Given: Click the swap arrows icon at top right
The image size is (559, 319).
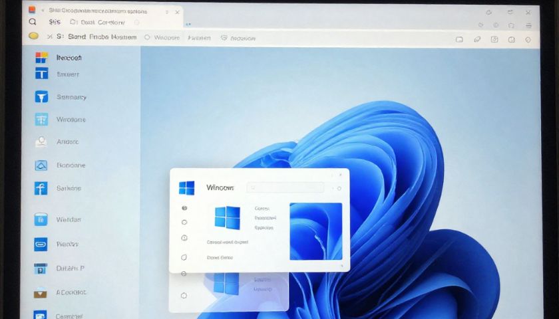Looking at the screenshot, I should (x=510, y=13).
